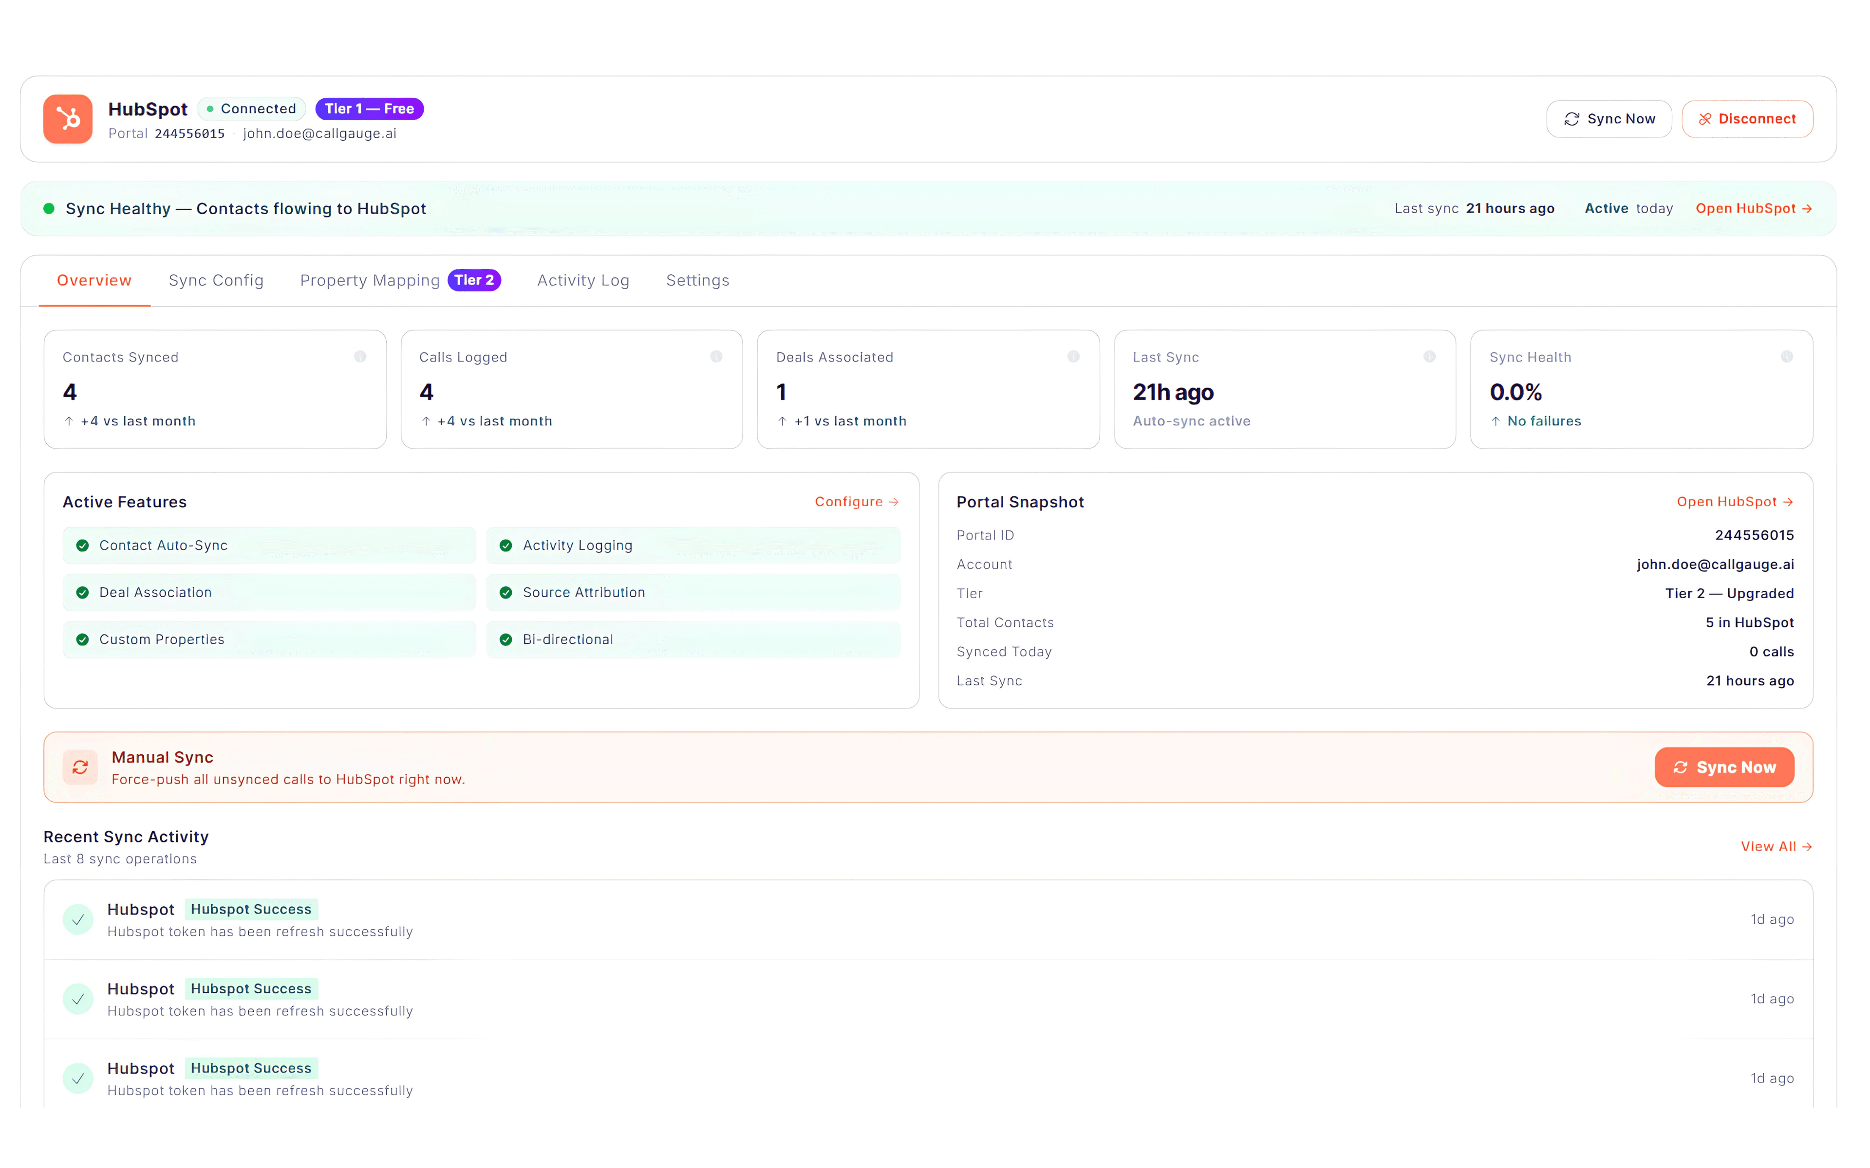Click the Tier 1 — Free badge

(369, 109)
